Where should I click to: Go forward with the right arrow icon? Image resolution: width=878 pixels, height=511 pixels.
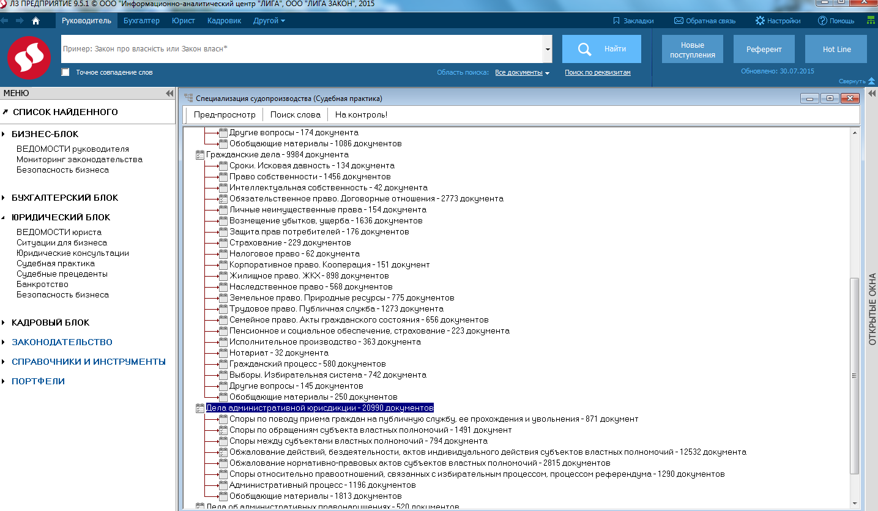click(x=20, y=21)
